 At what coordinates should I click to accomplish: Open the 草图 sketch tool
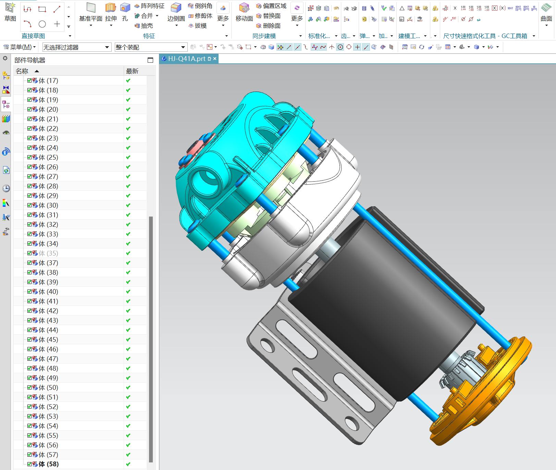pyautogui.click(x=10, y=12)
